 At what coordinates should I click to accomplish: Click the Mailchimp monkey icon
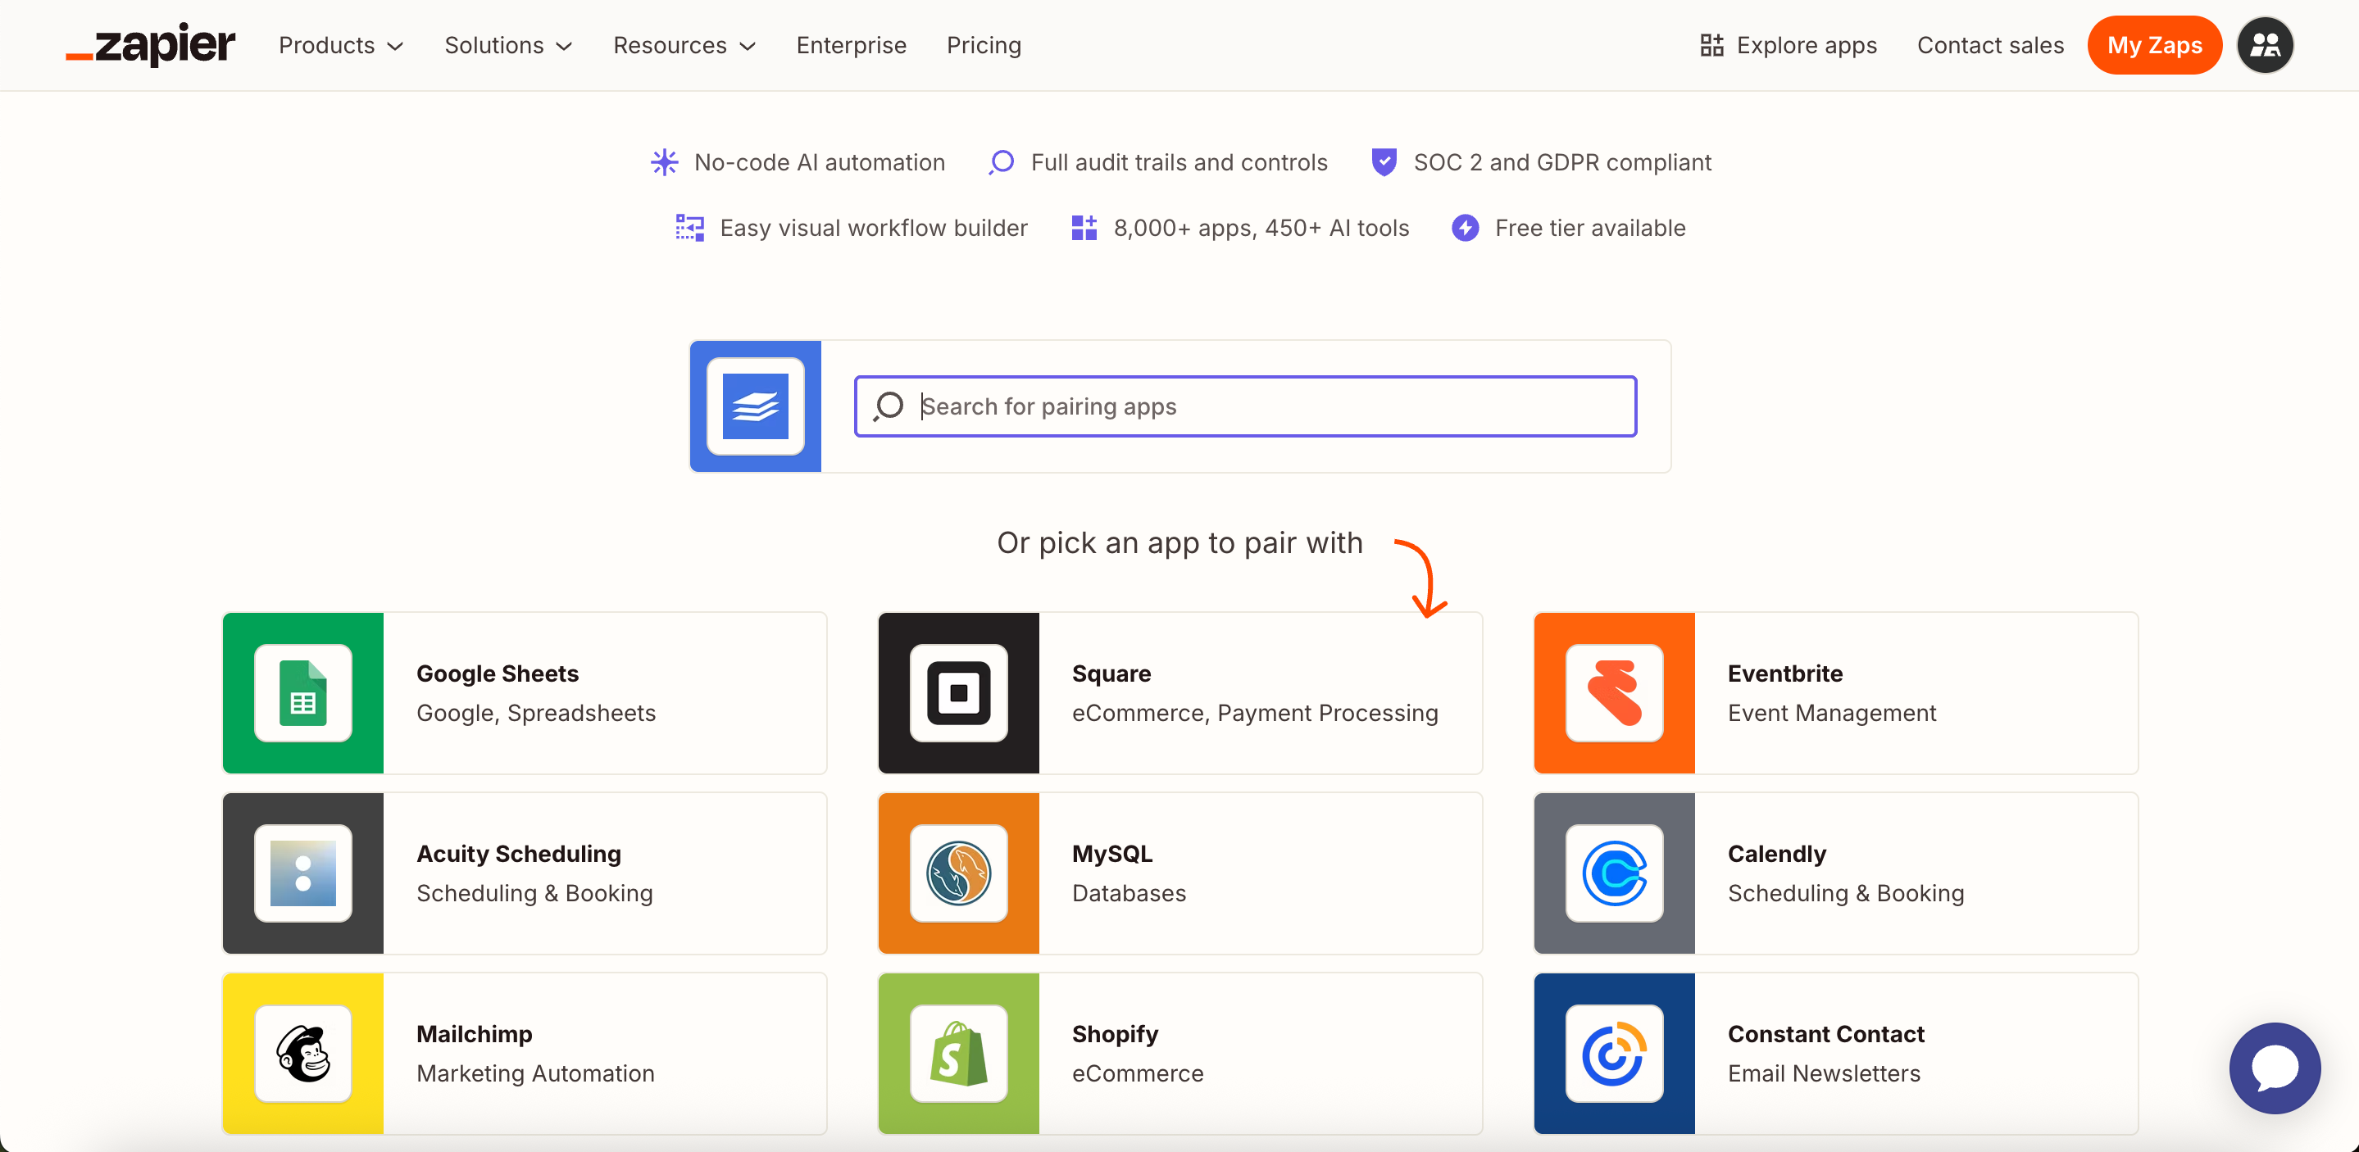tap(302, 1054)
